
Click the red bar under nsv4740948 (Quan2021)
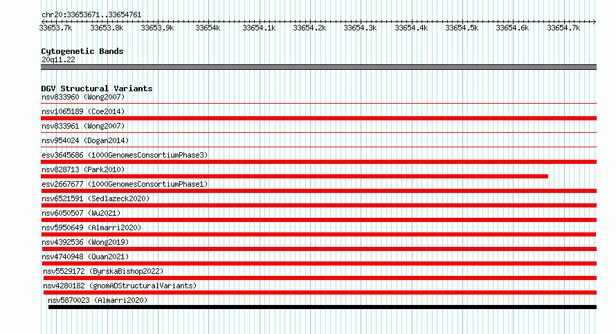pyautogui.click(x=319, y=263)
